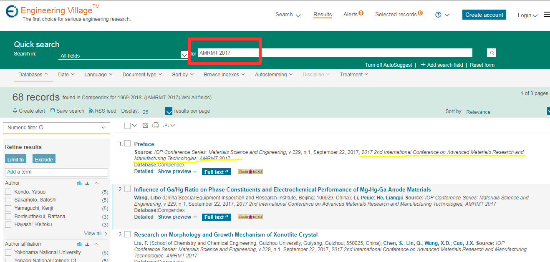Collapse the Databases options tab
Image resolution: width=550 pixels, height=262 pixels.
click(x=33, y=75)
